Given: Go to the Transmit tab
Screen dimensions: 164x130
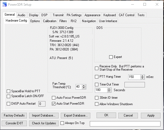Looking at the screenshot, I should [58, 15].
